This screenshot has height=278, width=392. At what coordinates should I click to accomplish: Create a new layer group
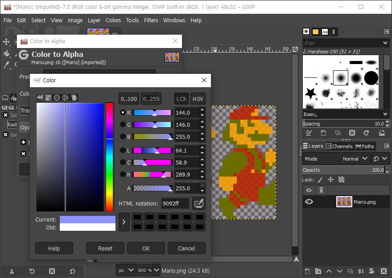tap(318, 271)
